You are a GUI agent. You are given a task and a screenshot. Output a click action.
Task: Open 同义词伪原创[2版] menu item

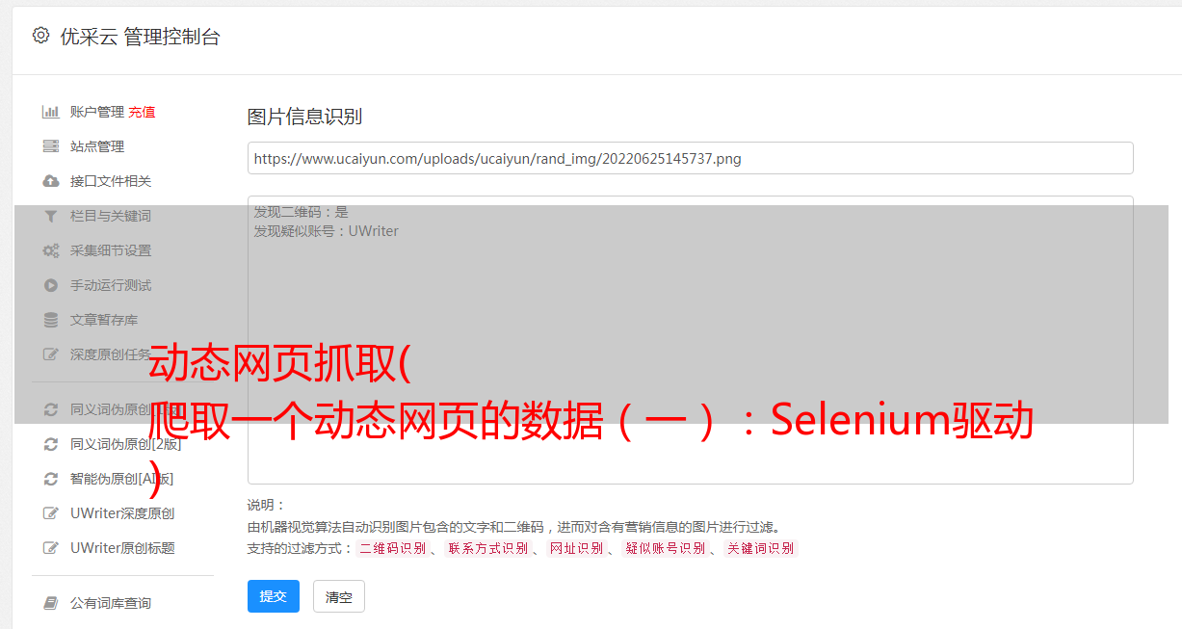click(125, 444)
